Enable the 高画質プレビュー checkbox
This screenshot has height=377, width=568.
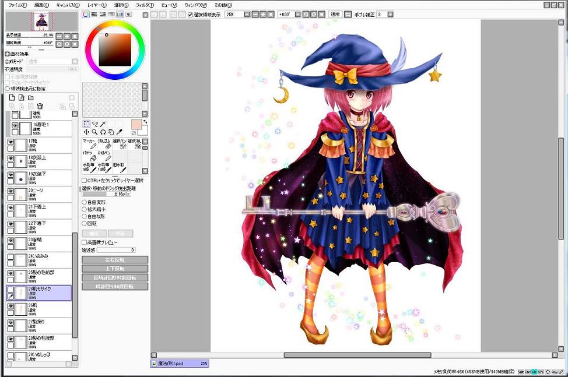coord(85,242)
